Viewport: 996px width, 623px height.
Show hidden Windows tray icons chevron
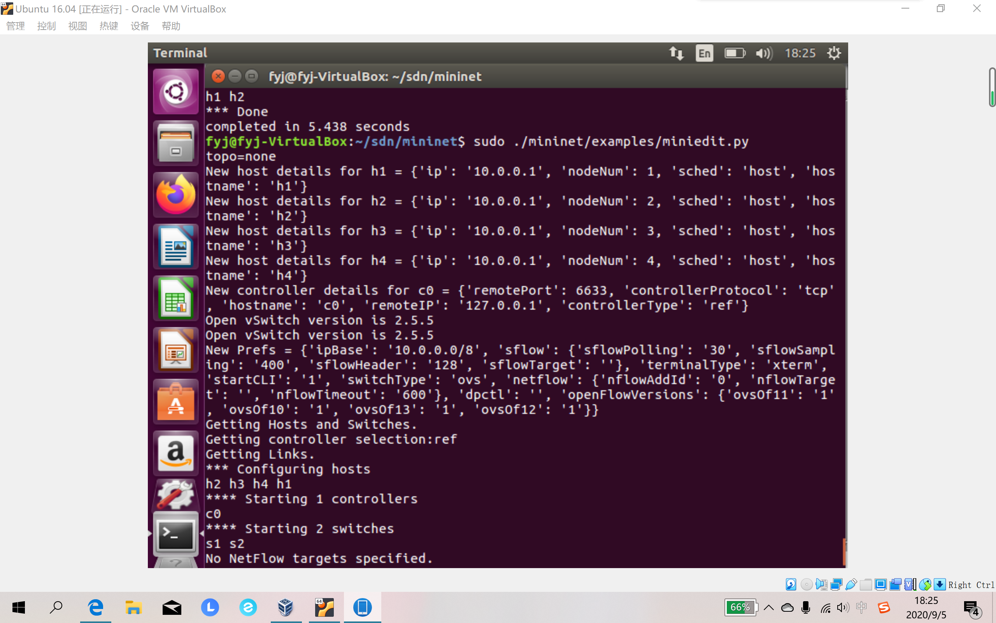tap(768, 607)
